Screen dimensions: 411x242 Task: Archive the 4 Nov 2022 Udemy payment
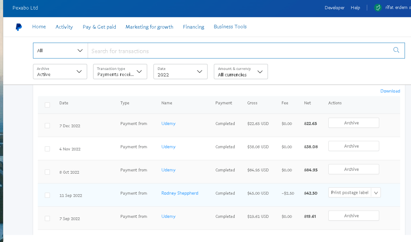[x=354, y=146]
